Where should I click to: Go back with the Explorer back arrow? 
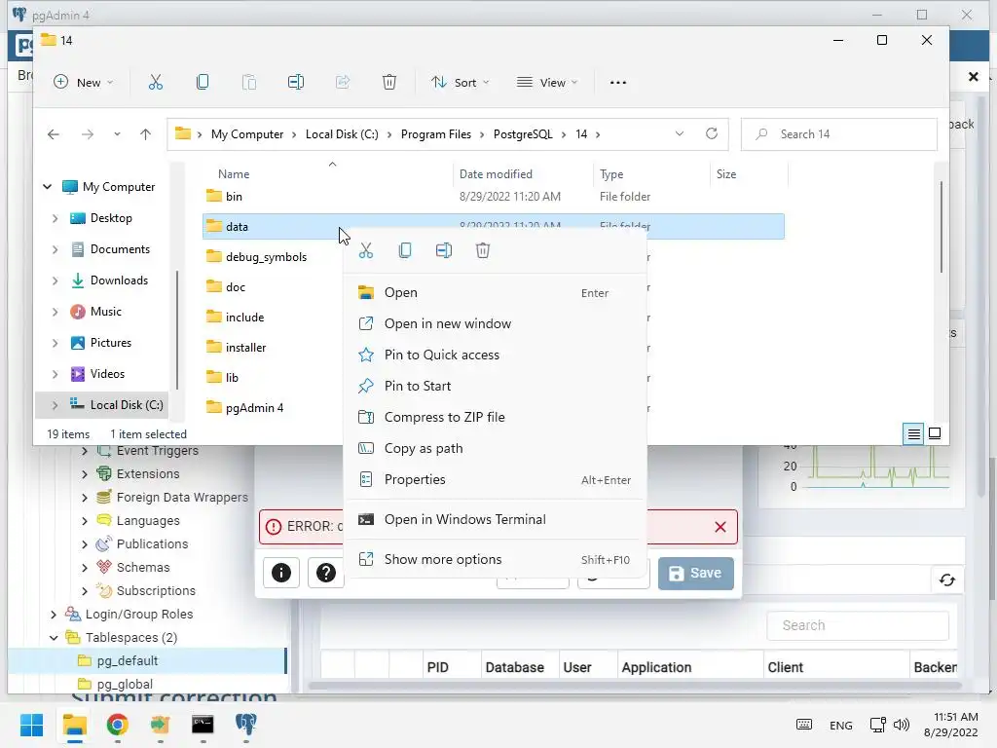click(54, 134)
